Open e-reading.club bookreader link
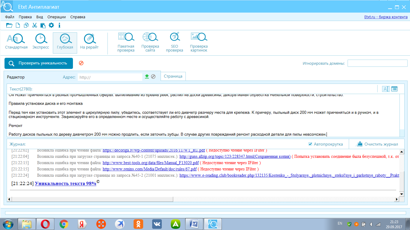410x230 pixels. [289, 175]
